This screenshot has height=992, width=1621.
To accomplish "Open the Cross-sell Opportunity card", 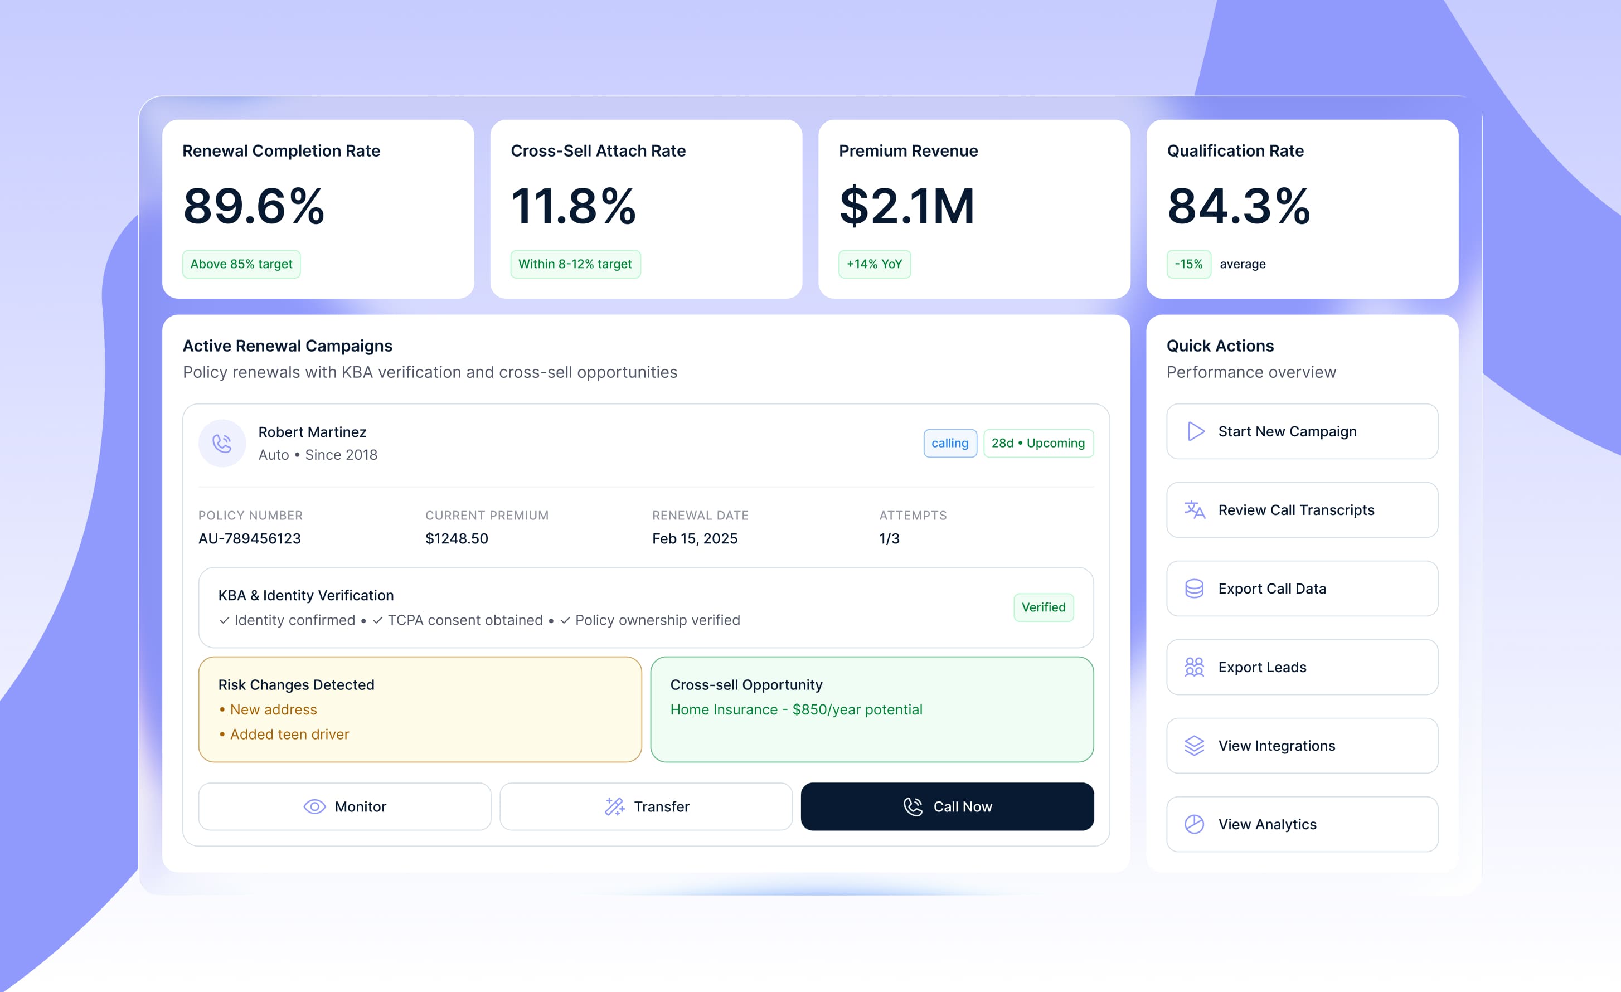I will click(x=872, y=709).
